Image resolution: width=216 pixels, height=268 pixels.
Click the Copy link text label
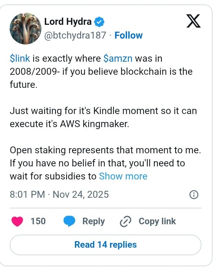[x=157, y=221]
